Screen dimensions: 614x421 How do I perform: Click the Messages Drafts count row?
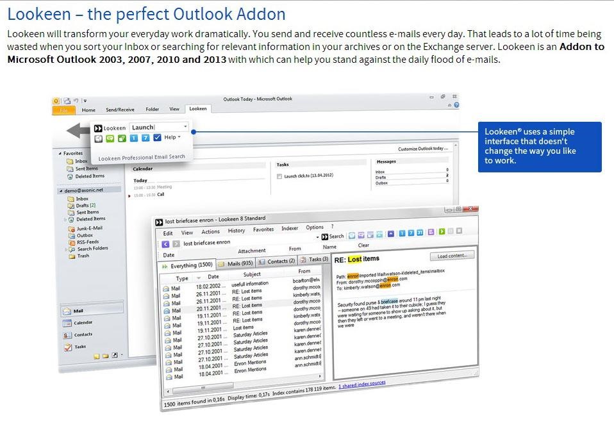tap(412, 177)
